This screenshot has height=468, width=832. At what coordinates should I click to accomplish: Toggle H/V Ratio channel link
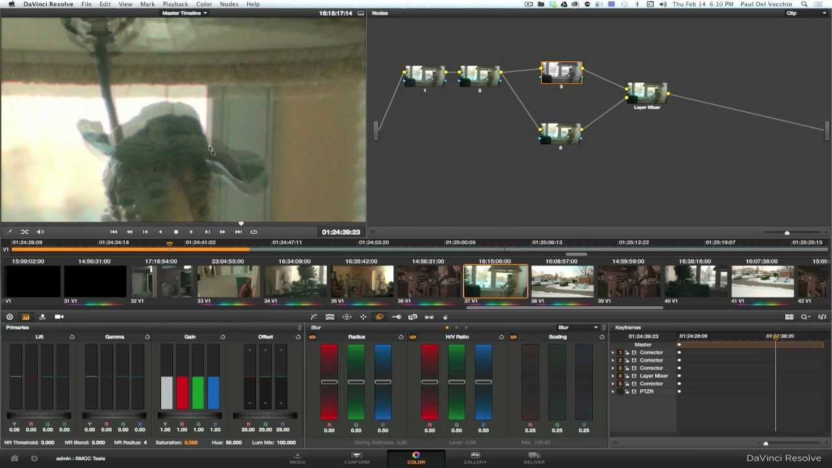click(413, 337)
